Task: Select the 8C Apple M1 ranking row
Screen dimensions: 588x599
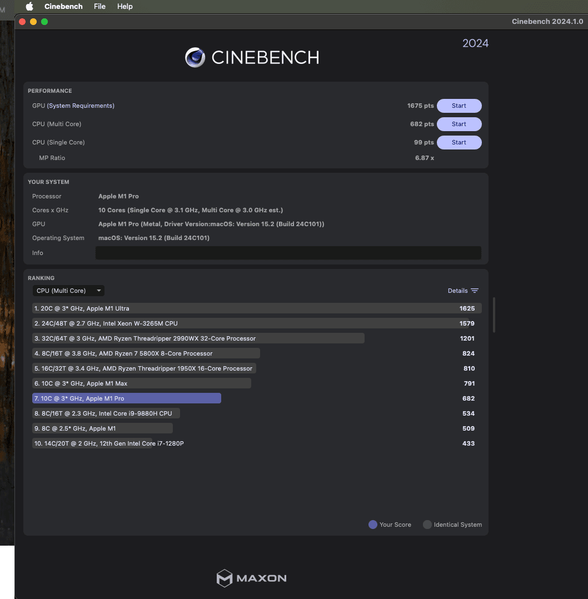Action: [257, 428]
